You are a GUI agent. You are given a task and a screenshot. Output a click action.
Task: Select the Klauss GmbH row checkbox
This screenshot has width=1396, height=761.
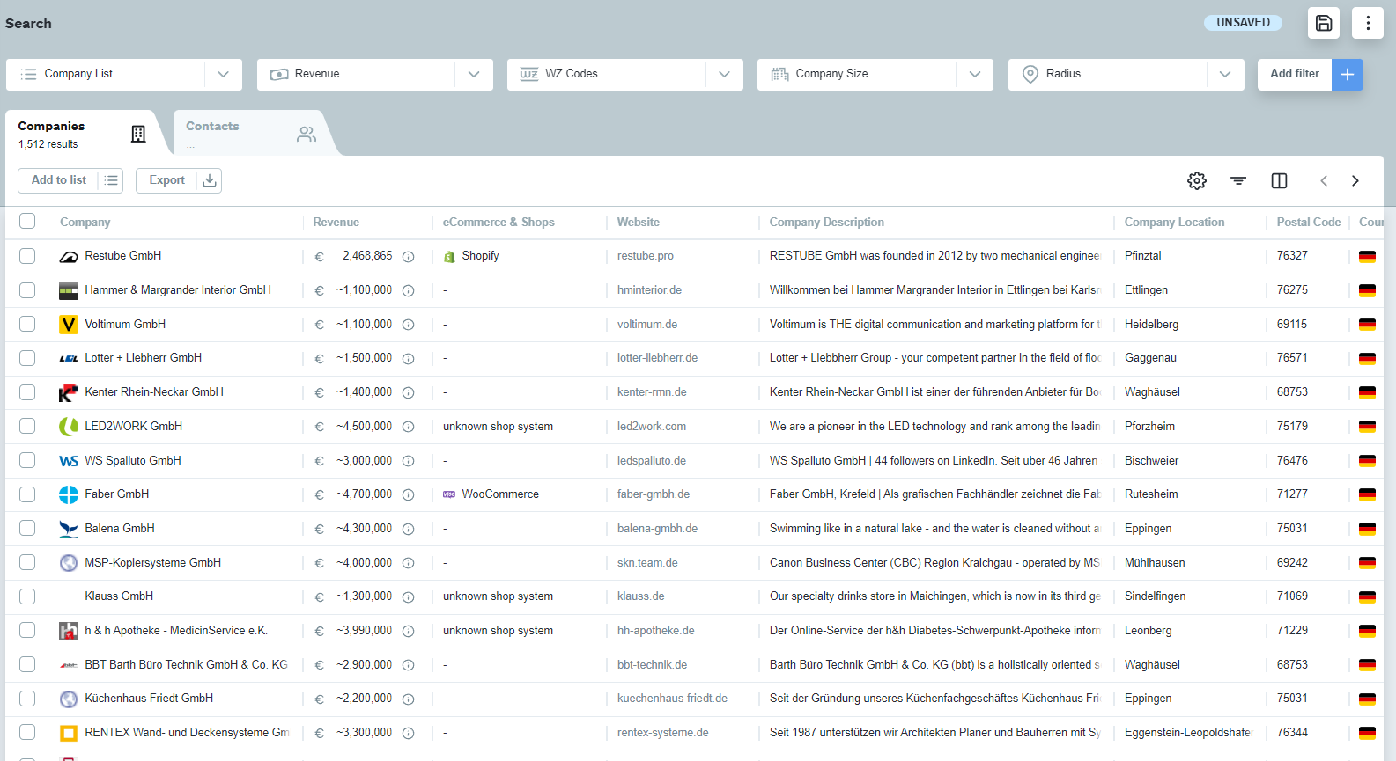coord(27,596)
